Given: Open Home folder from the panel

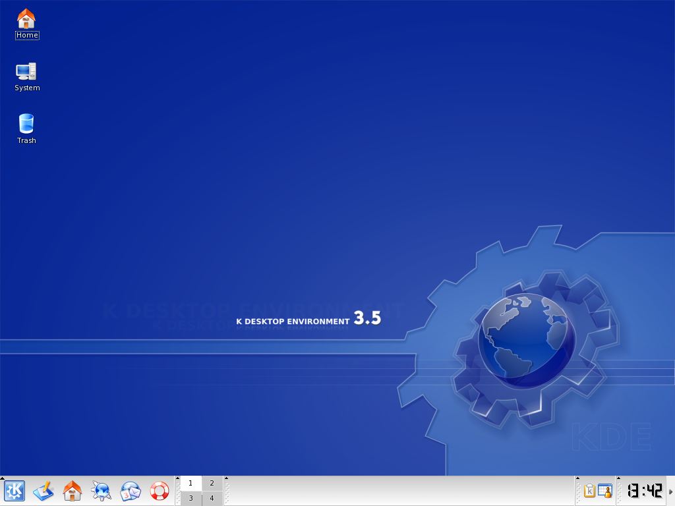Looking at the screenshot, I should click(x=73, y=491).
